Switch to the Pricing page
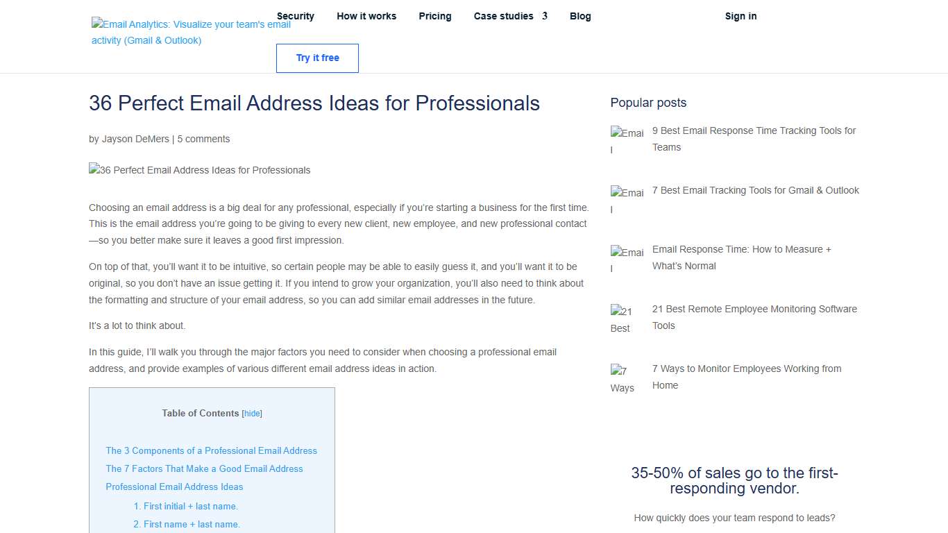948x533 pixels. 435,16
